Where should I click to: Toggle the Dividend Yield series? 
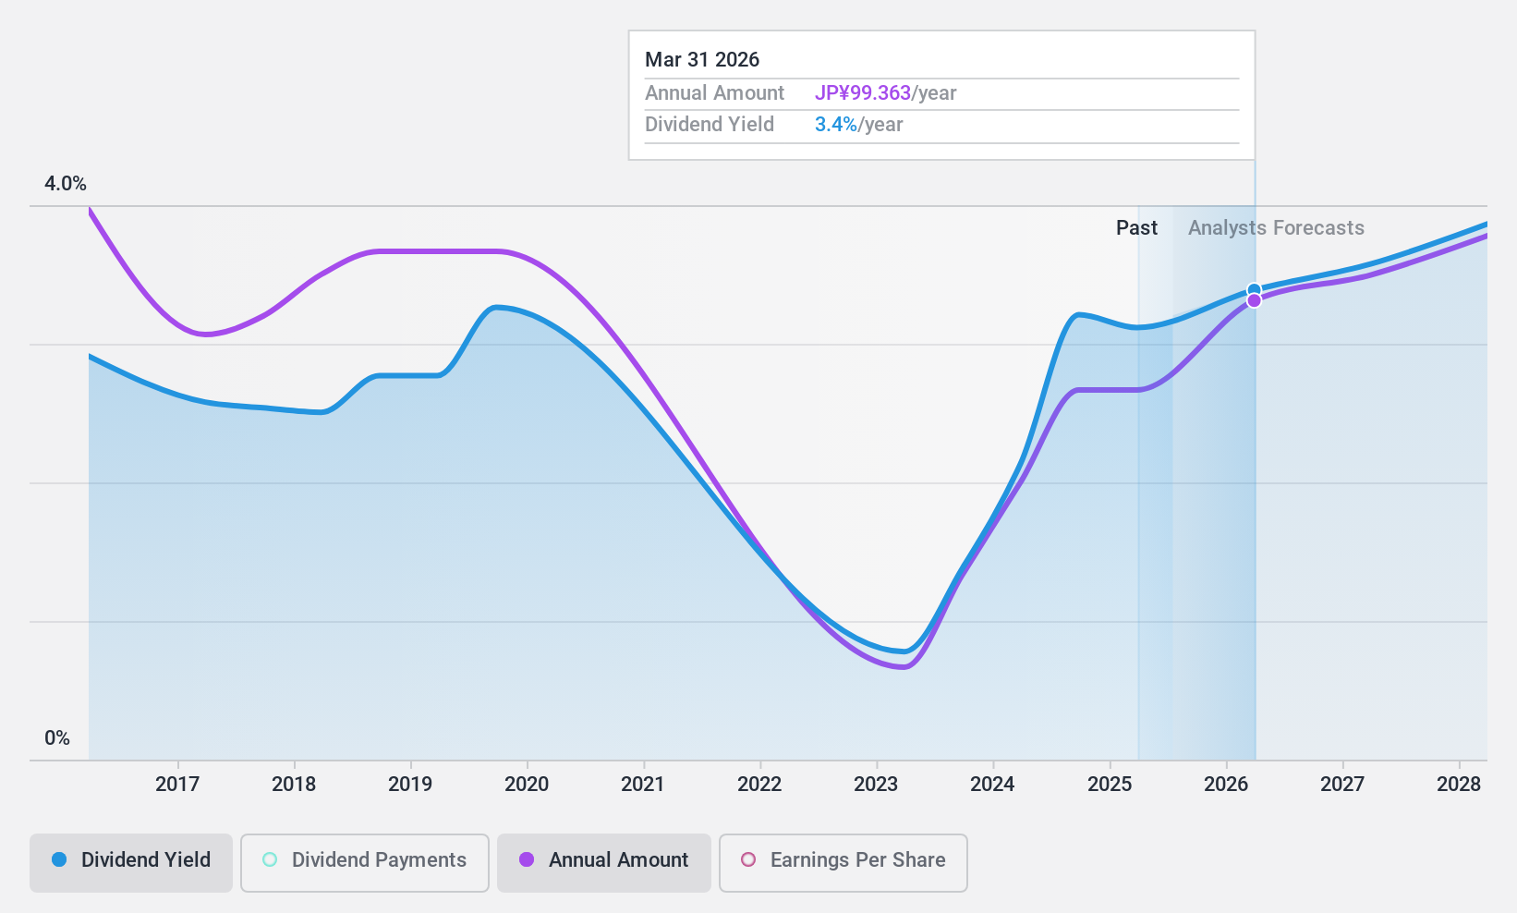(x=131, y=863)
